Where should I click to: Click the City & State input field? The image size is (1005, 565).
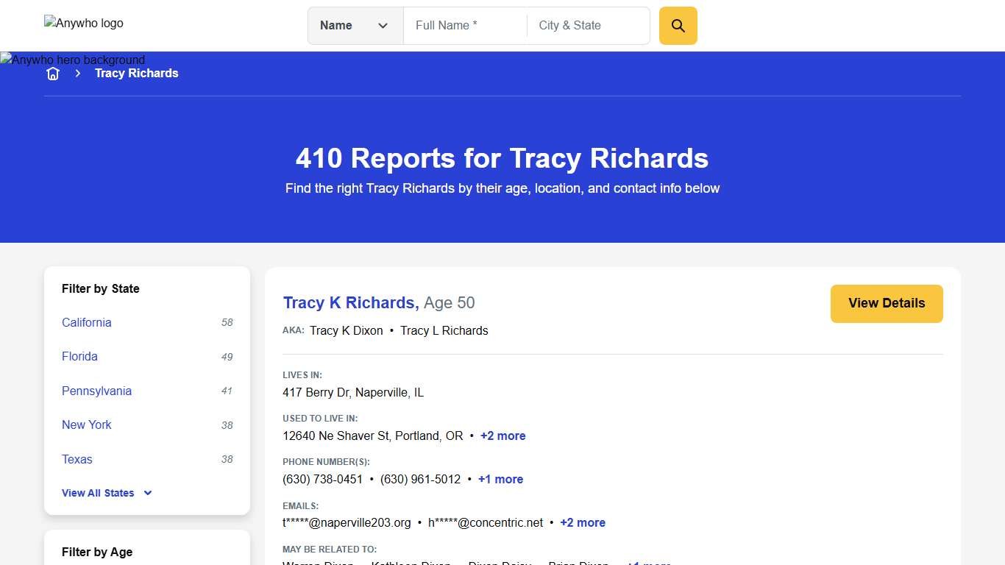click(x=587, y=25)
